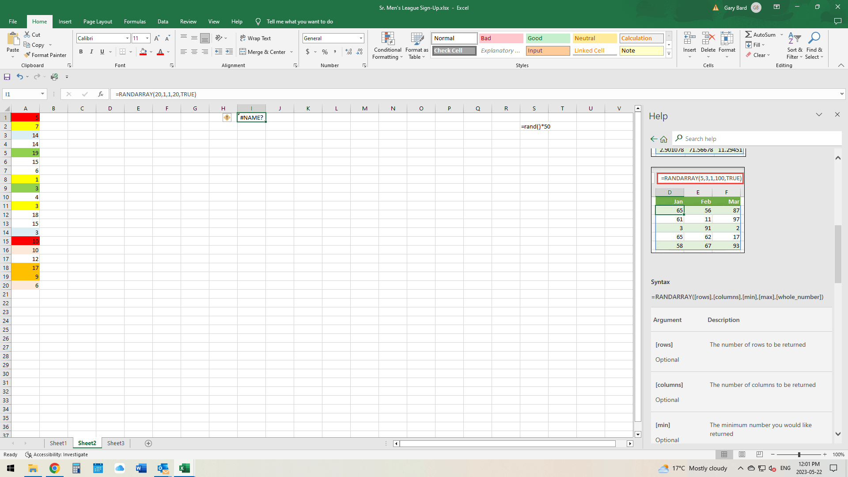Go to Help pane home icon
Screen dimensions: 848x477
664,139
